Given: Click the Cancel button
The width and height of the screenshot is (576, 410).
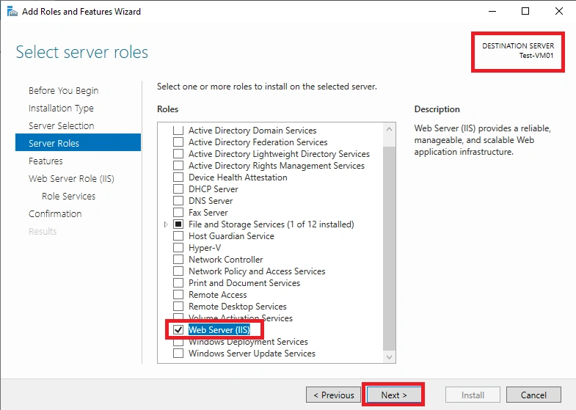Looking at the screenshot, I should click(x=533, y=395).
